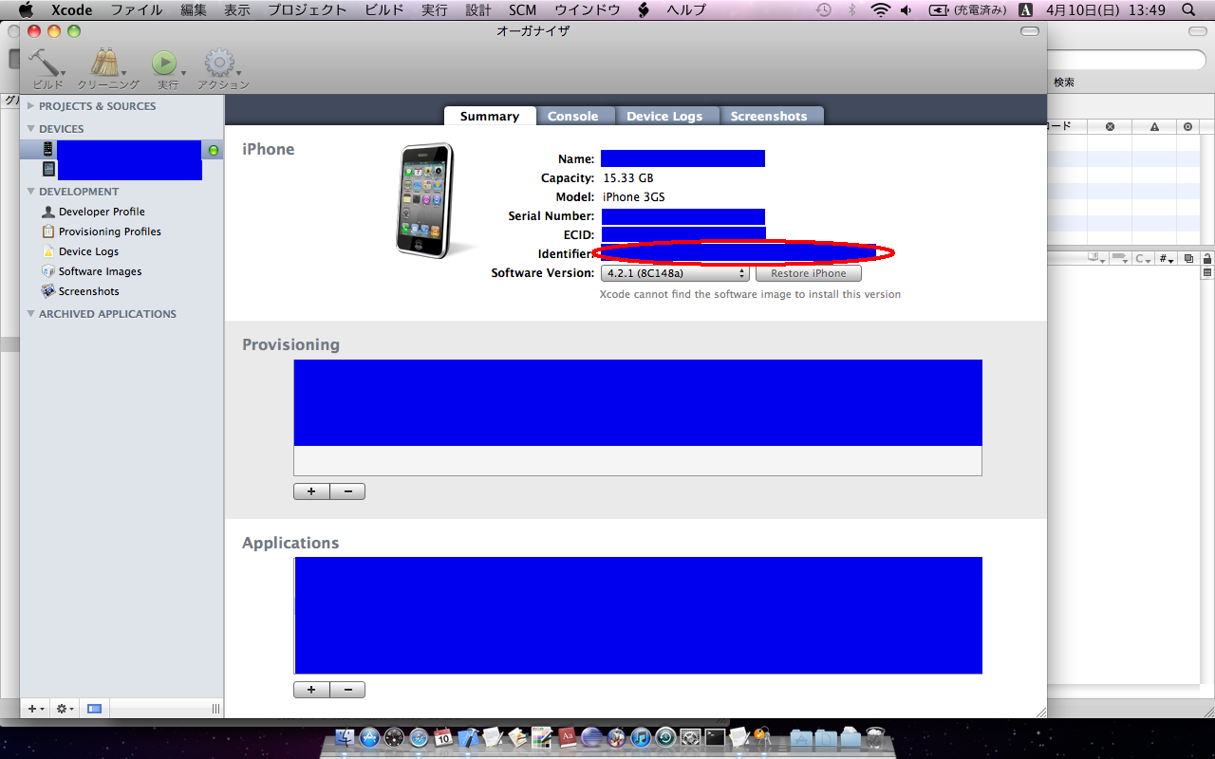Image resolution: width=1215 pixels, height=759 pixels.
Task: Open iCal from the Dock
Action: pyautogui.click(x=443, y=737)
